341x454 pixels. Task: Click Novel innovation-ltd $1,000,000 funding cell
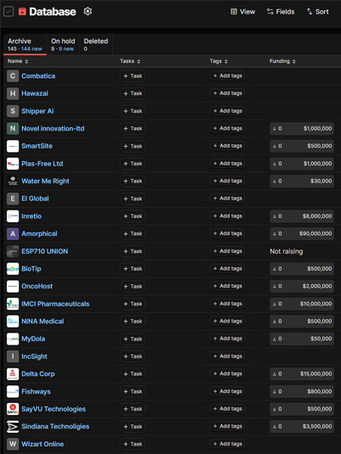point(302,128)
